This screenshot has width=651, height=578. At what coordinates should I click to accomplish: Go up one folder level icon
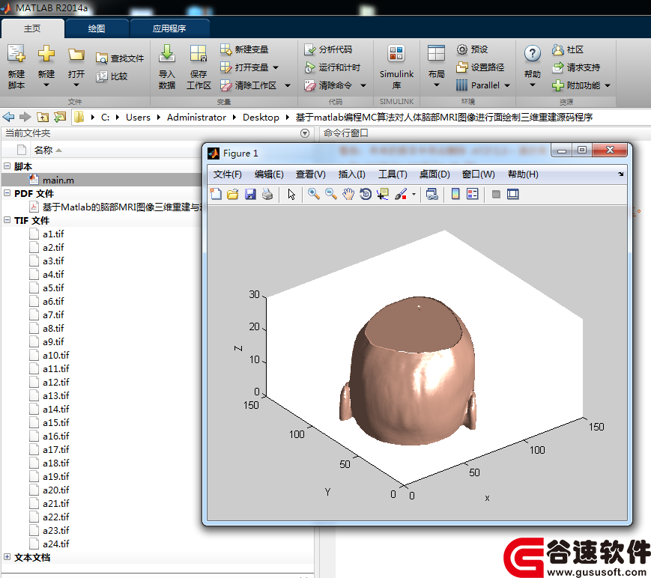(x=43, y=117)
